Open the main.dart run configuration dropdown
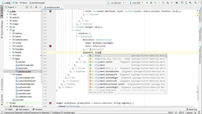202x114 pixels. (x=136, y=3)
